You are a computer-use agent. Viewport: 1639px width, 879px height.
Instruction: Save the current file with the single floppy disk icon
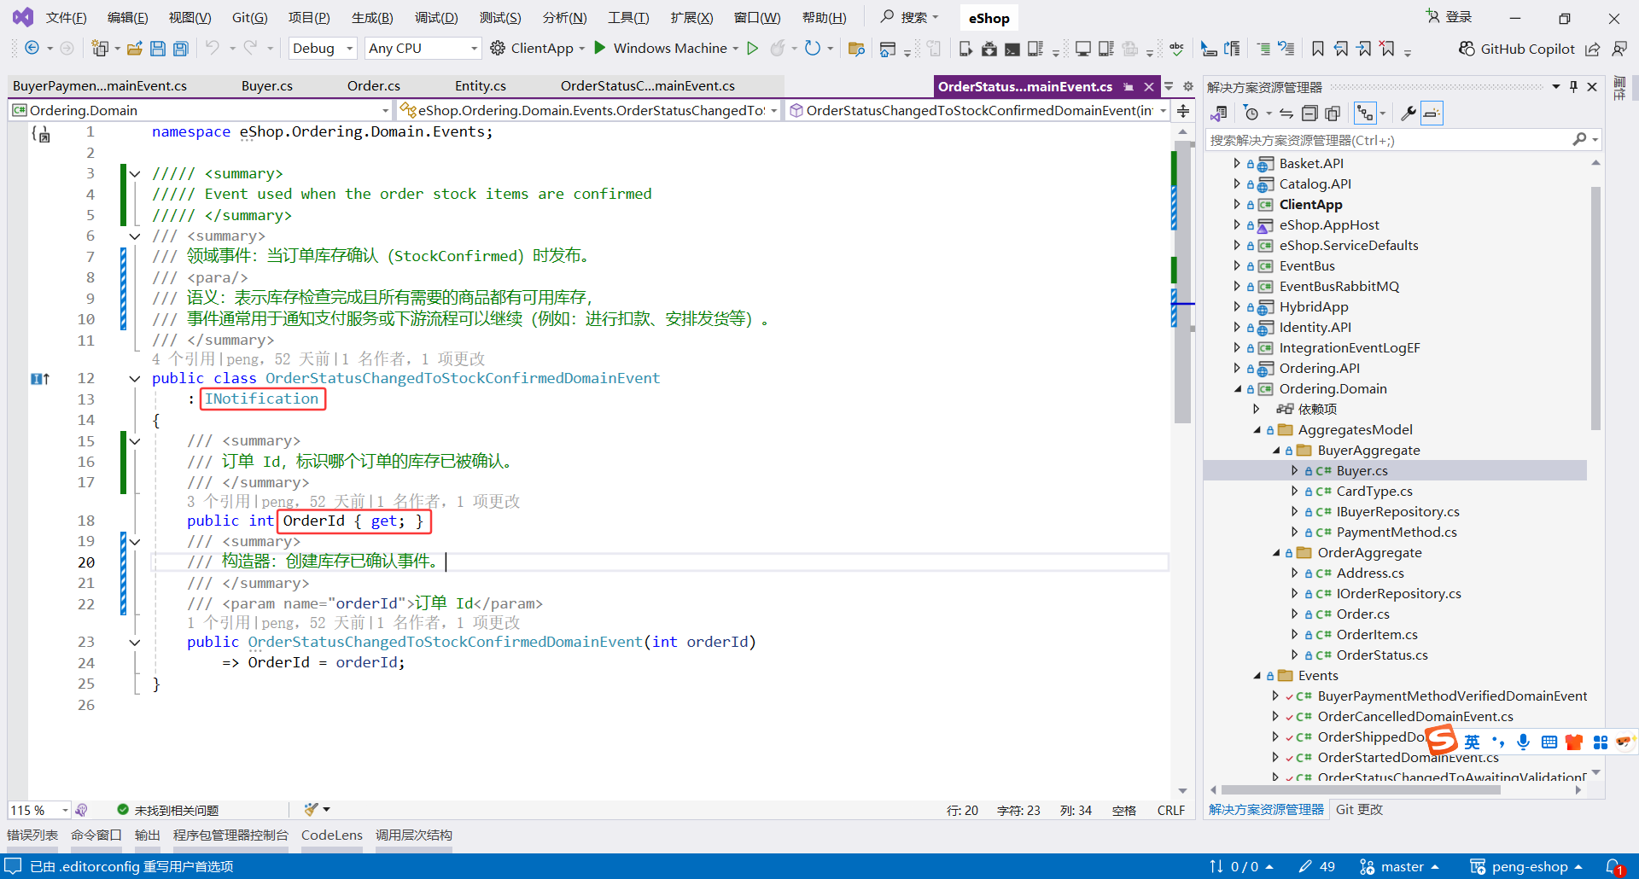[x=158, y=49]
